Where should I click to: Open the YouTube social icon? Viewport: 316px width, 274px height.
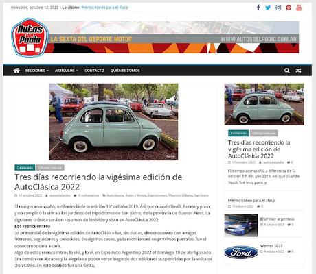(299, 8)
